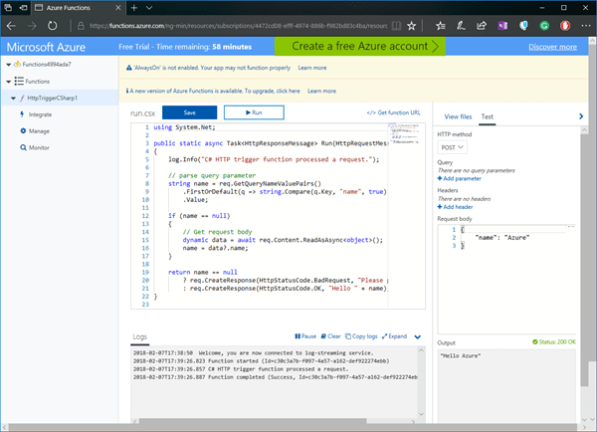Viewport: 597px width, 432px height.
Task: Pause the log stream
Action: tap(306, 336)
